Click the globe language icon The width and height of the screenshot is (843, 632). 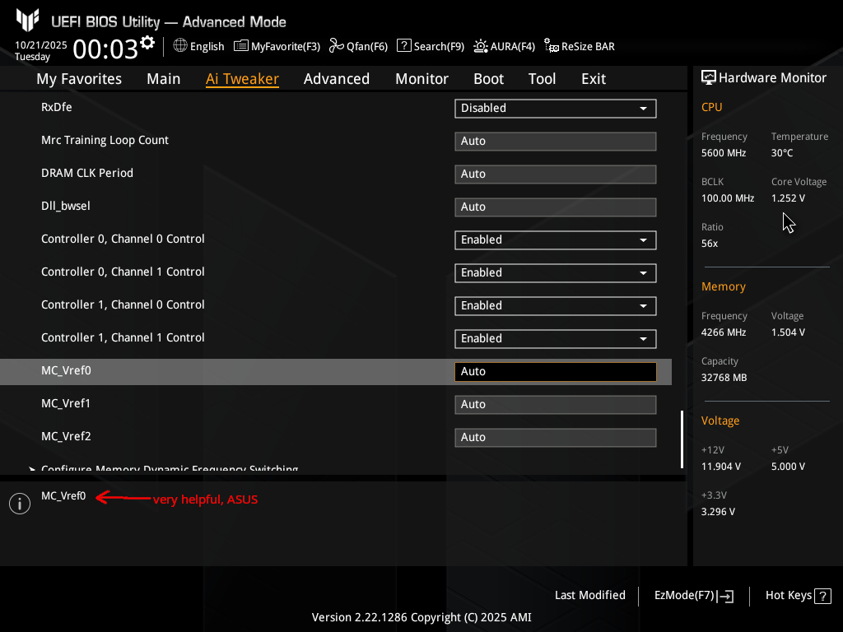coord(180,46)
